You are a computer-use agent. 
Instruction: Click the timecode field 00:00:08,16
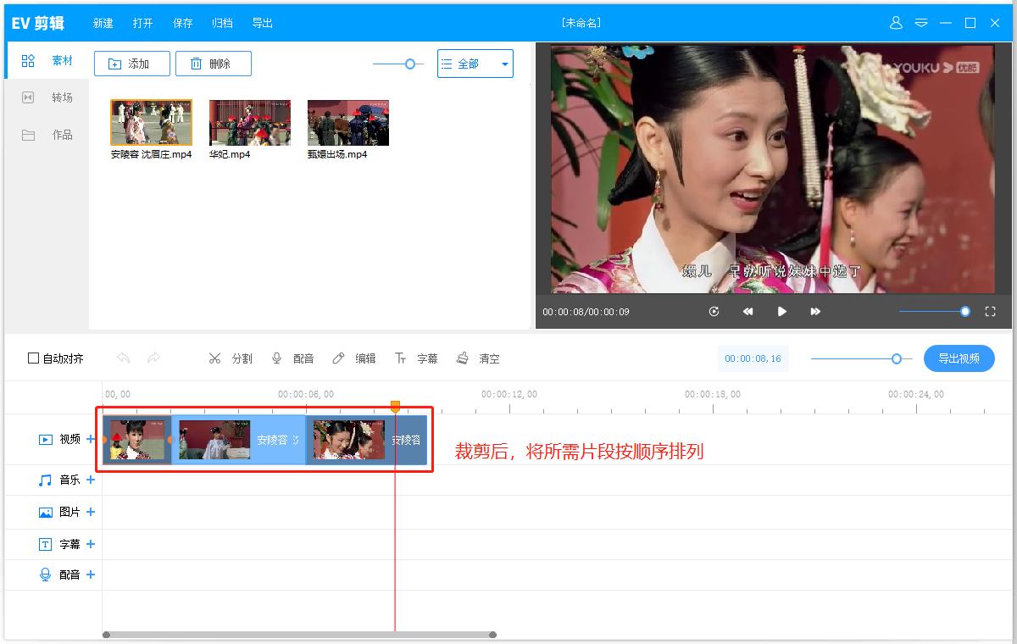(753, 358)
